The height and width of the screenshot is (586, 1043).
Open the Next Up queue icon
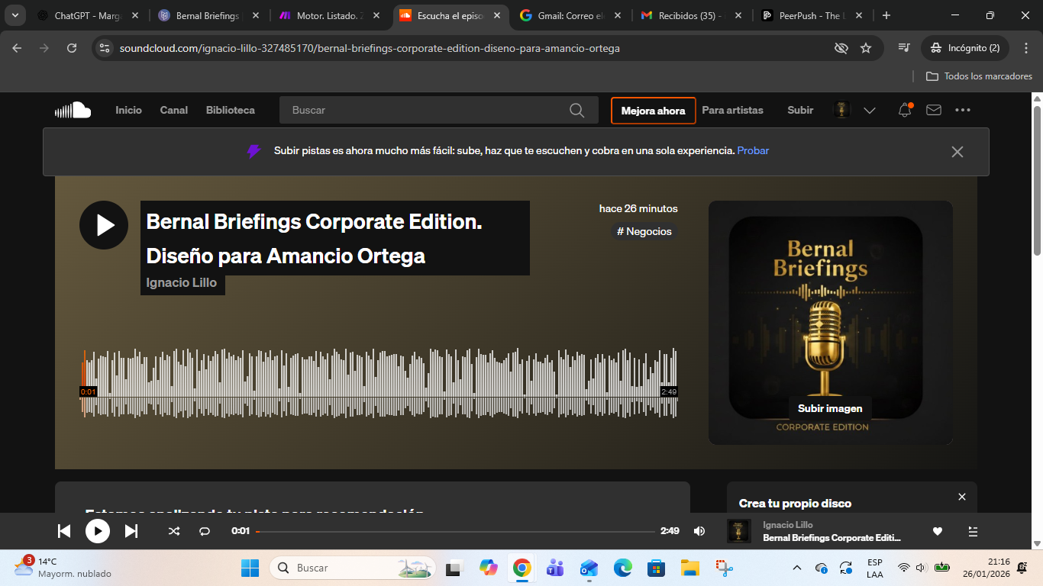click(x=971, y=530)
